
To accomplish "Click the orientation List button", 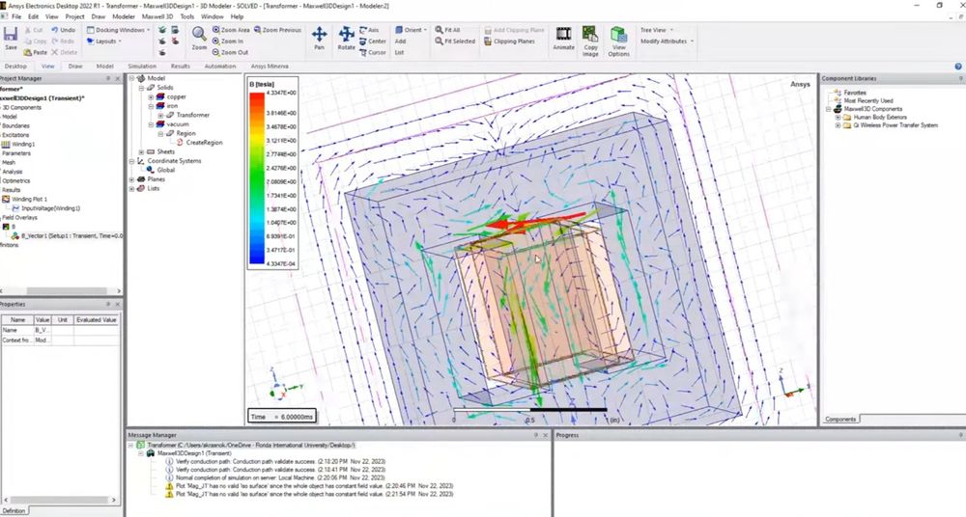I will pos(399,52).
